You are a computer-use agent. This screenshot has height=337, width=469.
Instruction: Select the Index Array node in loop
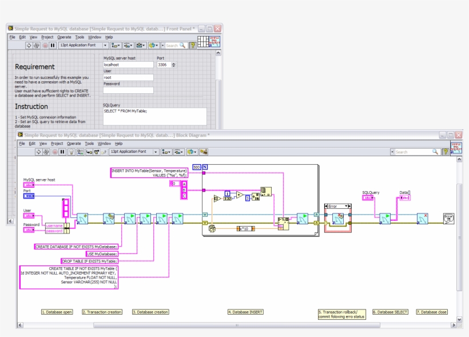pyautogui.click(x=266, y=192)
